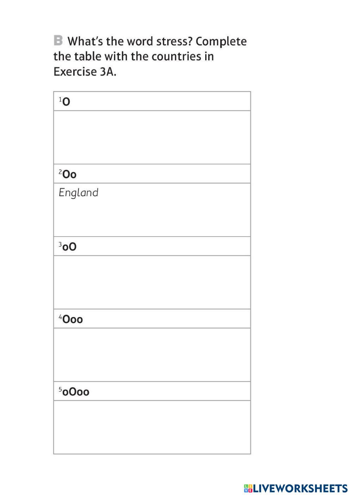This screenshot has width=352, height=497.
Task: Select the row 2 header labeled Oo
Action: tap(152, 174)
